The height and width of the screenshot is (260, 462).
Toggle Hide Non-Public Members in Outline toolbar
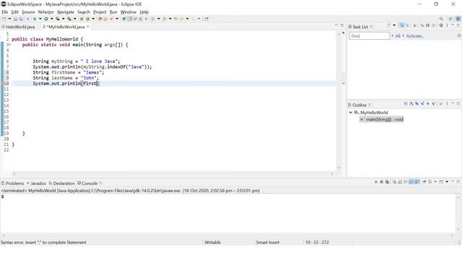428,104
